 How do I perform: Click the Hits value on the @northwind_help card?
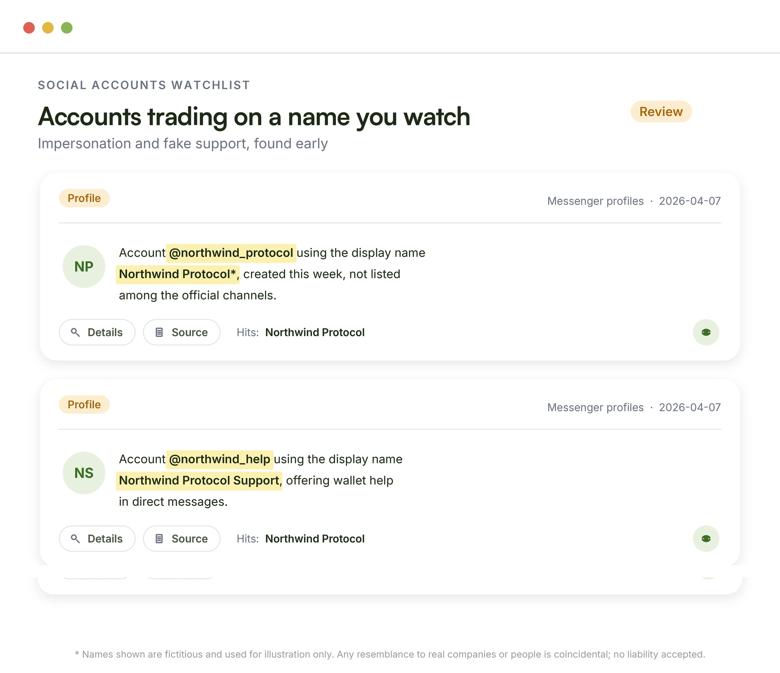(x=315, y=539)
